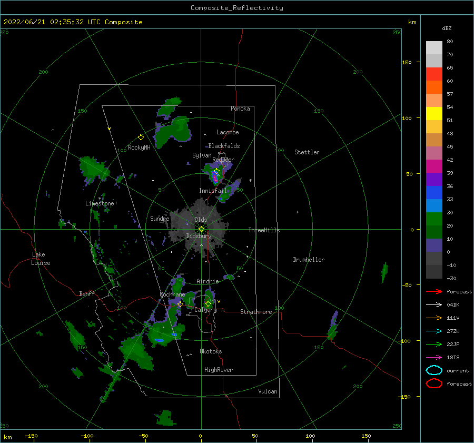Click the Stettler city label
Viewport: 474px width, 443px height.
[x=307, y=152]
